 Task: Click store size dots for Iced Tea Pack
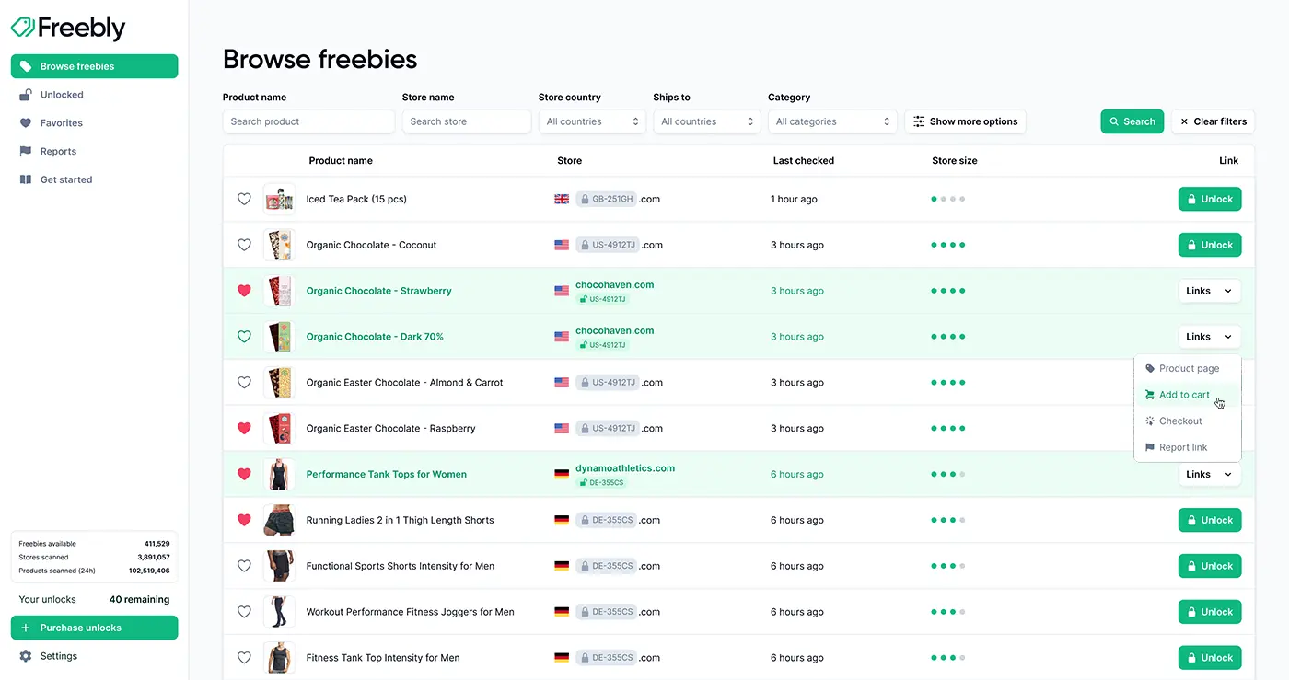coord(948,199)
